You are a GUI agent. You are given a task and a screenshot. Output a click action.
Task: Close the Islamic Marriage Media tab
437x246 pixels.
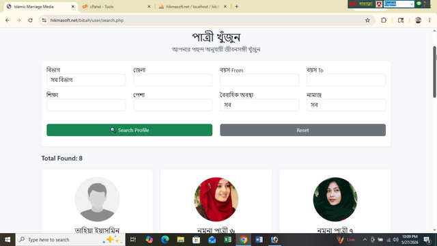pyautogui.click(x=73, y=6)
